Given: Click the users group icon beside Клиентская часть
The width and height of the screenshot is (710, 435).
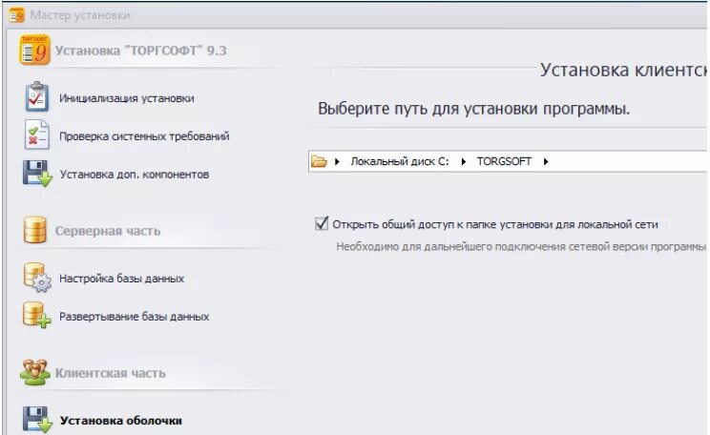Looking at the screenshot, I should pyautogui.click(x=35, y=372).
